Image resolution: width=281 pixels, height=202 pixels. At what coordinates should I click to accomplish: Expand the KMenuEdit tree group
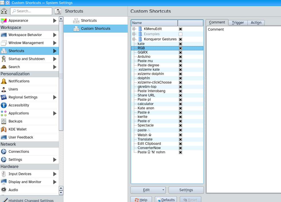coord(134,29)
